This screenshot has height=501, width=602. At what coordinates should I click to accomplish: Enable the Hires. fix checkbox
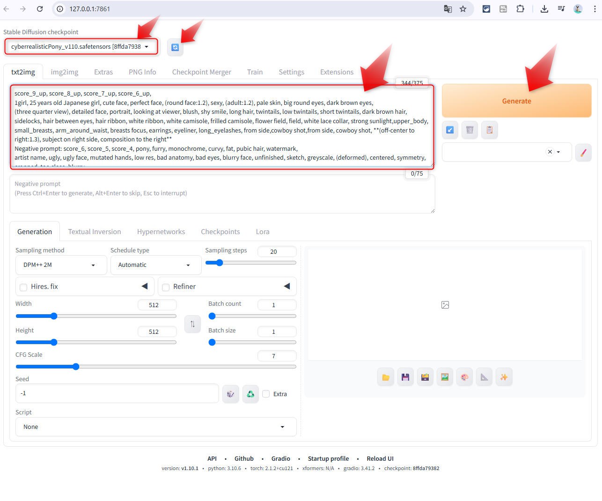coord(23,287)
